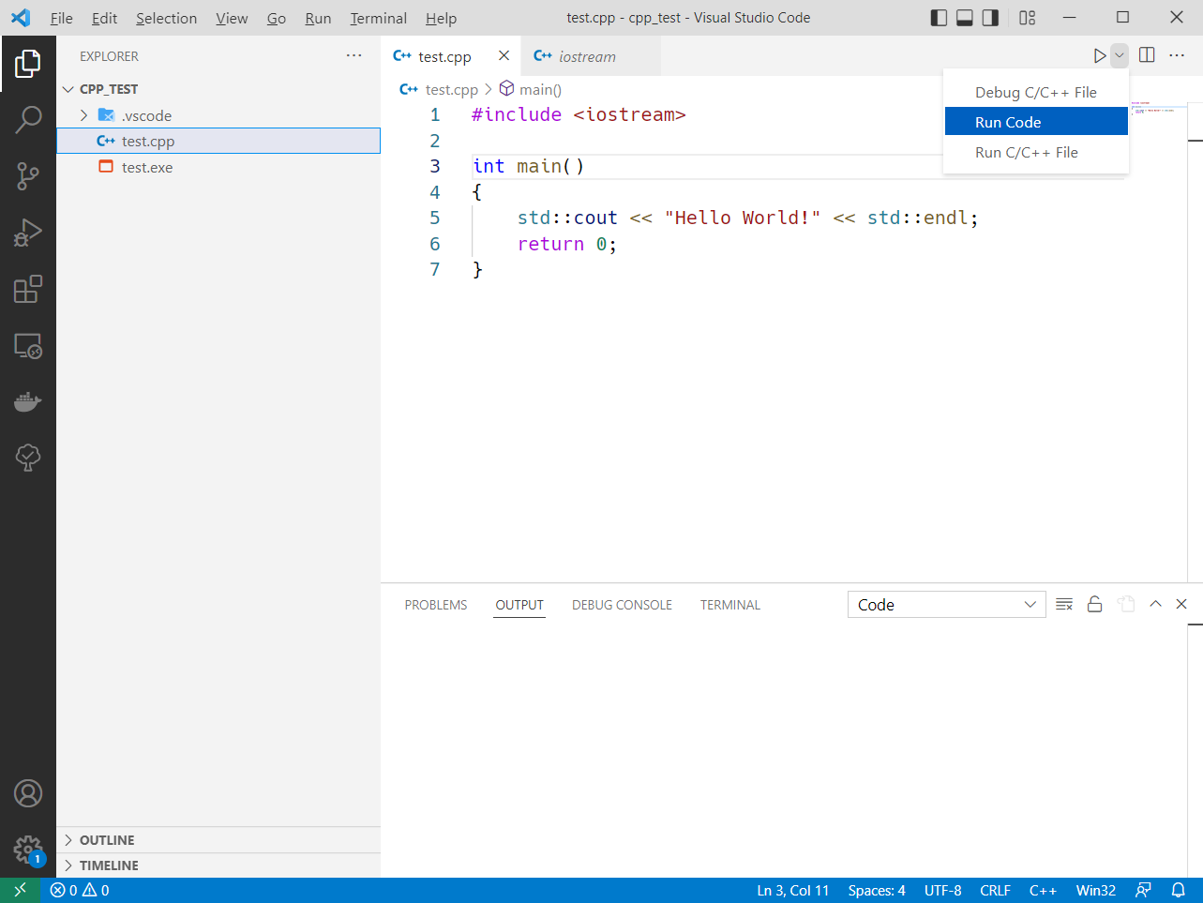Open the Selection menu

pos(166,18)
